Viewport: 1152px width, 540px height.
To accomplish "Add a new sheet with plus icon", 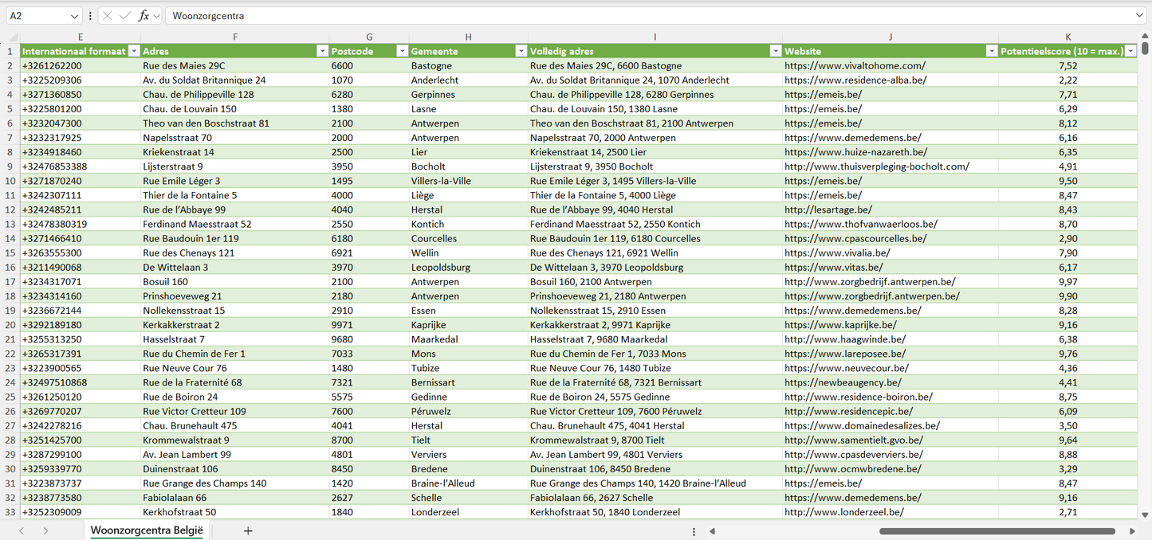I will pos(248,530).
